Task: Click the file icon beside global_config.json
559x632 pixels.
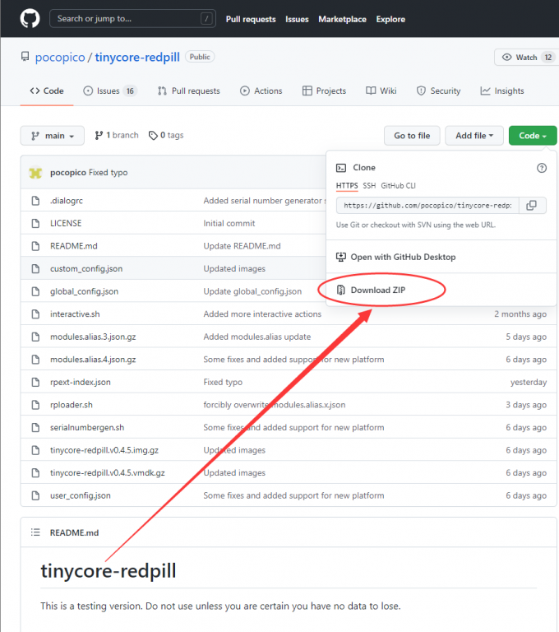Action: pos(35,291)
